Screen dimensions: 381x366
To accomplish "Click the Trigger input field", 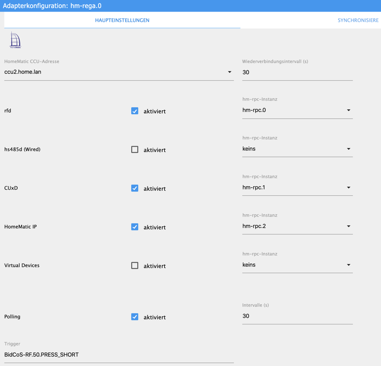I will click(119, 355).
